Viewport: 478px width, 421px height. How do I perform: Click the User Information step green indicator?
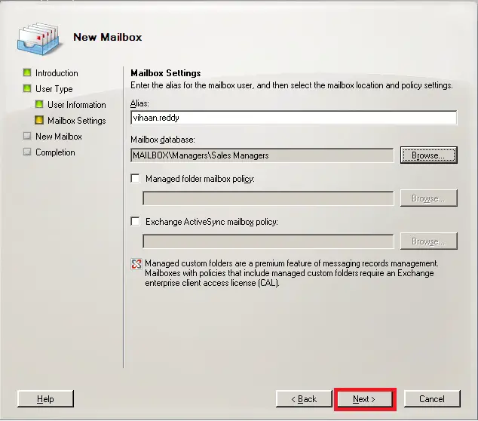coord(39,104)
